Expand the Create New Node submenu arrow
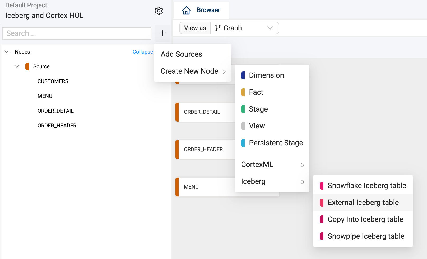This screenshot has width=427, height=259. pyautogui.click(x=224, y=72)
